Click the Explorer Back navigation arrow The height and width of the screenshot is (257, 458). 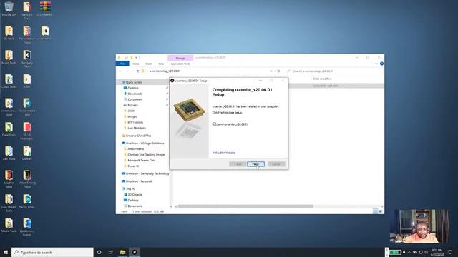pyautogui.click(x=121, y=71)
